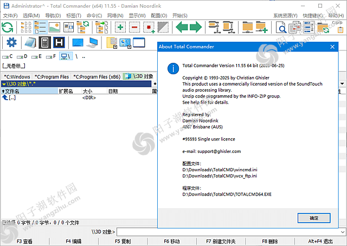Click the compare documents icon
This screenshot has width=347, height=246.
[295, 28]
